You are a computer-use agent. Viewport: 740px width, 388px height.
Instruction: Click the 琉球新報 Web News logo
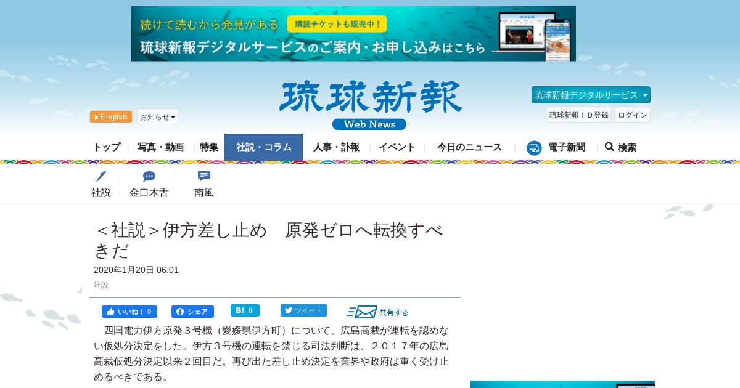click(x=370, y=105)
